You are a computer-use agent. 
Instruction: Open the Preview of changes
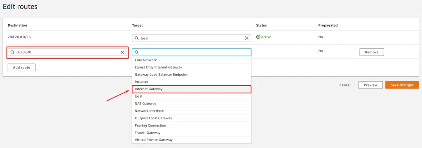(370, 85)
